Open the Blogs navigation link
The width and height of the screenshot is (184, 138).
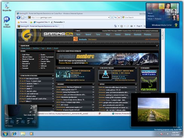(108, 34)
